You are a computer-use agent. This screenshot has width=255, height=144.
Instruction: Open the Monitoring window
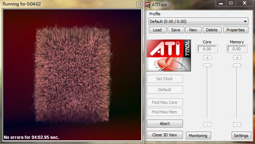(x=198, y=136)
